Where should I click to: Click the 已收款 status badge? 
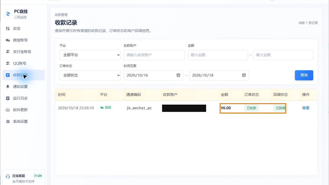[x=251, y=108]
